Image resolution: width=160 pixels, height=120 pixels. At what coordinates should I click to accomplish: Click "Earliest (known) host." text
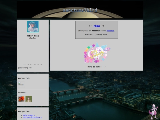pos(96,35)
